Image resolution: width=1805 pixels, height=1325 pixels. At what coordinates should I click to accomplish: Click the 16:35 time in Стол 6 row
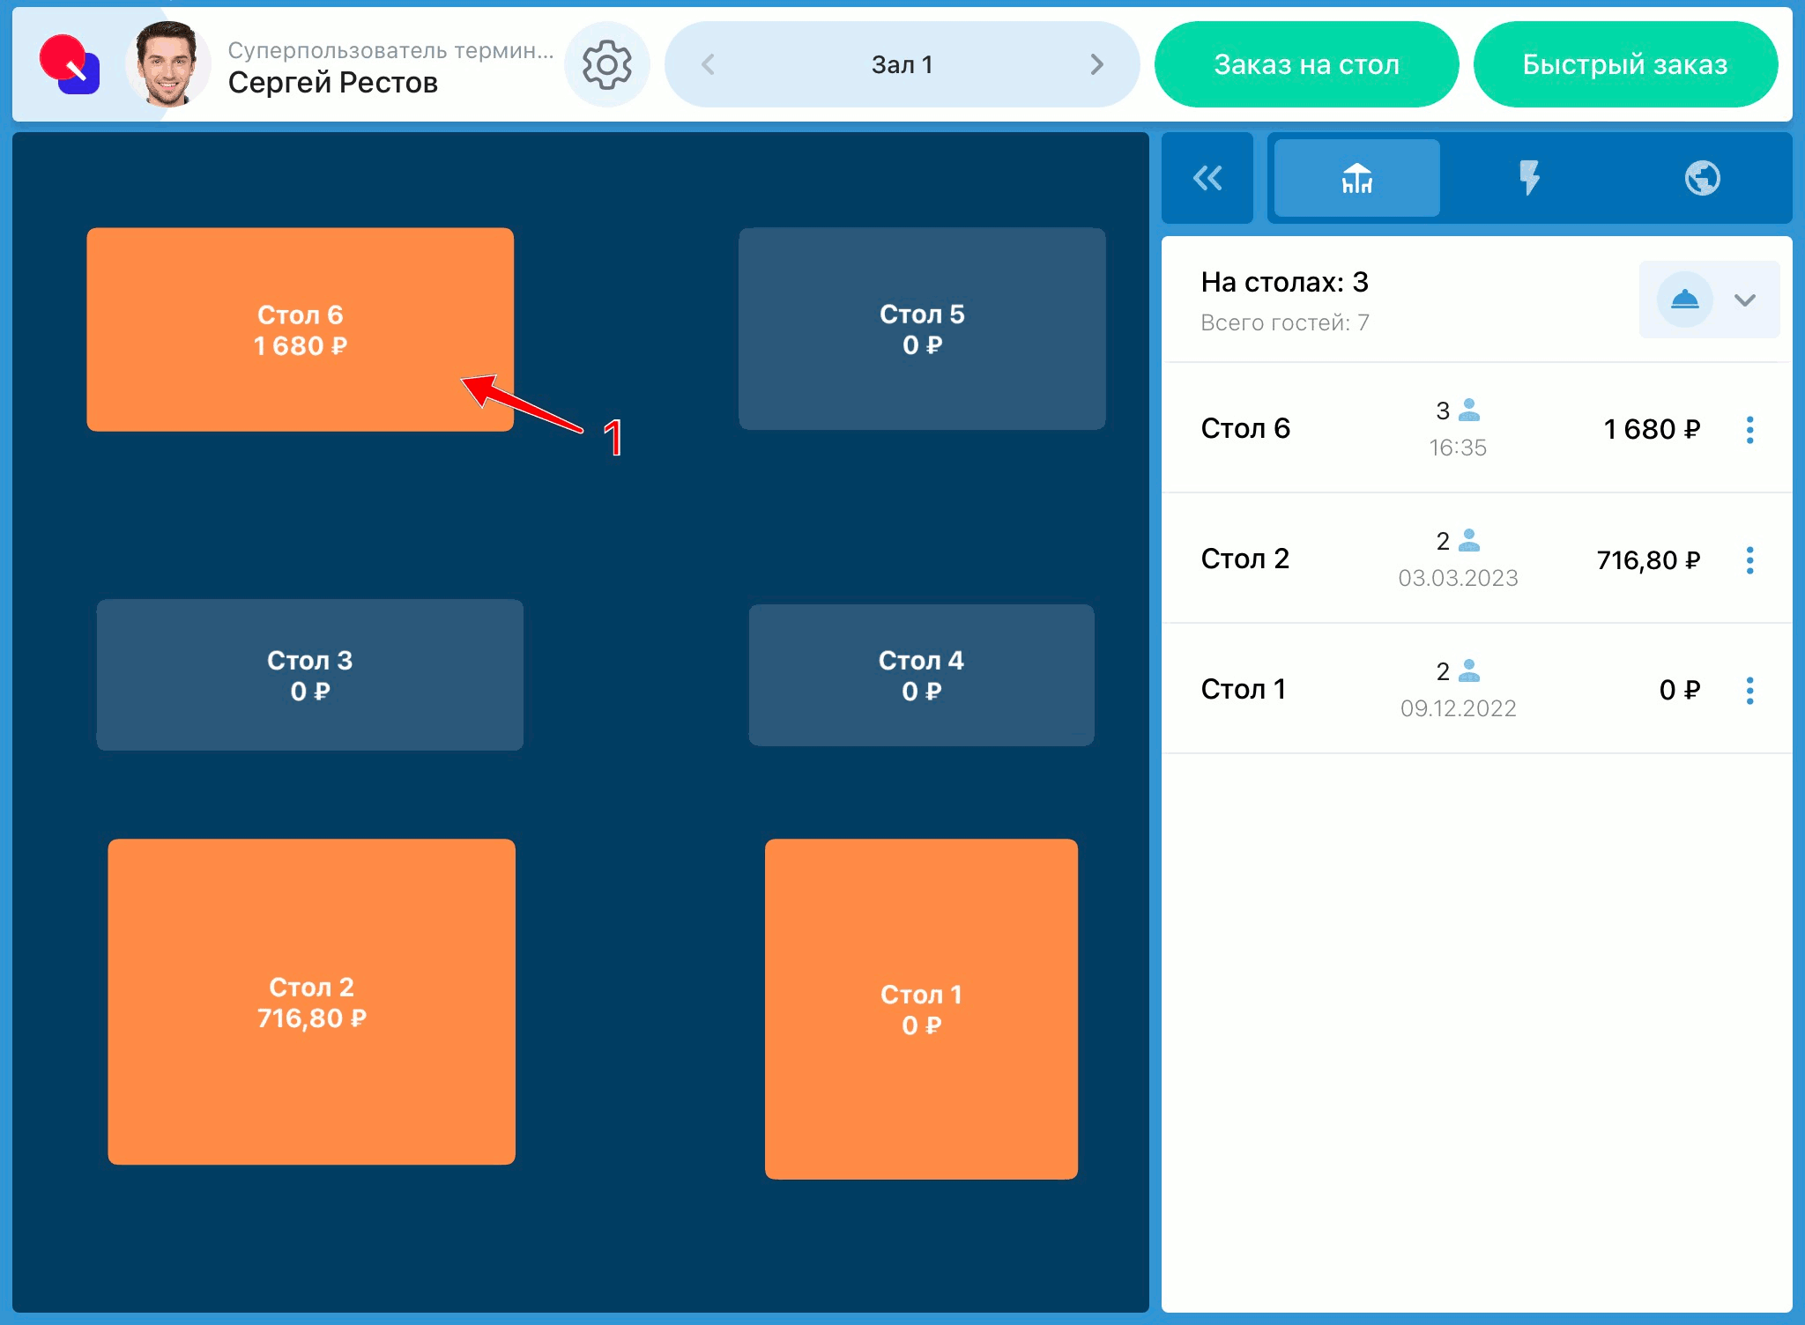(1458, 448)
